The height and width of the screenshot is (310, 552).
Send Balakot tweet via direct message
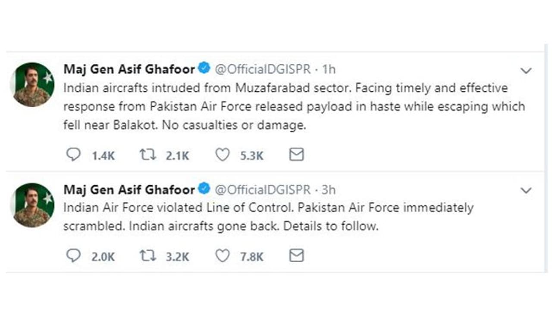[x=296, y=155]
